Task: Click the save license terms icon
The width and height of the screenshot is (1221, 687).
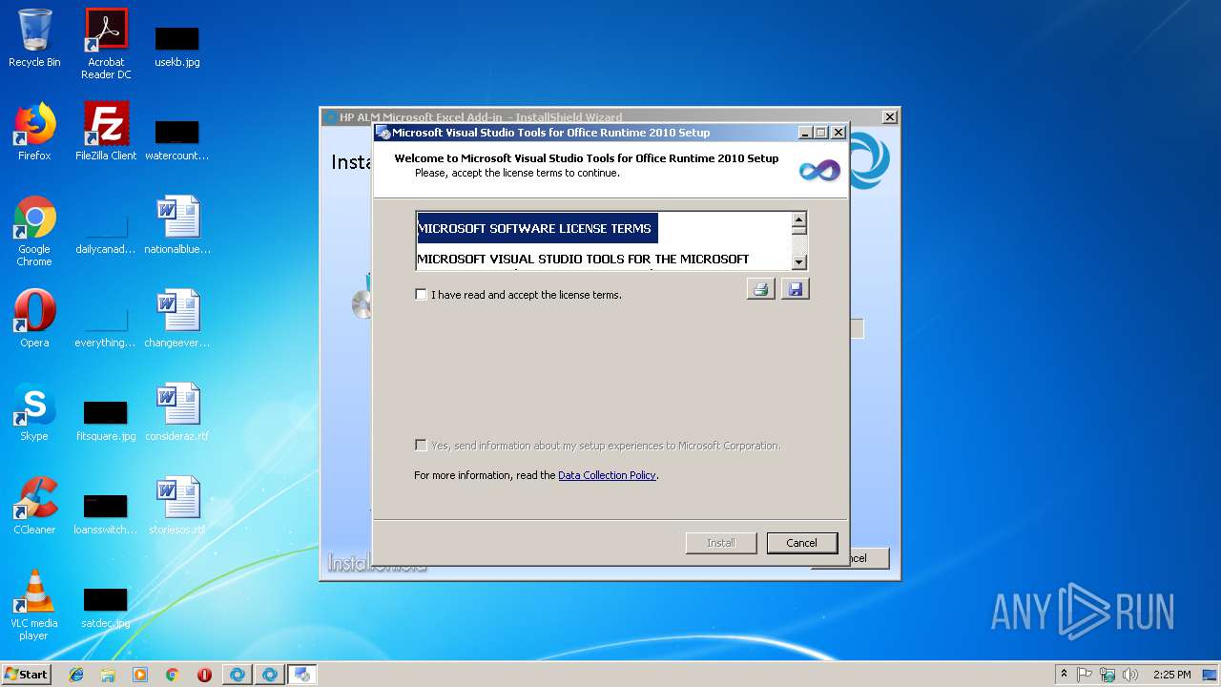Action: pos(795,289)
